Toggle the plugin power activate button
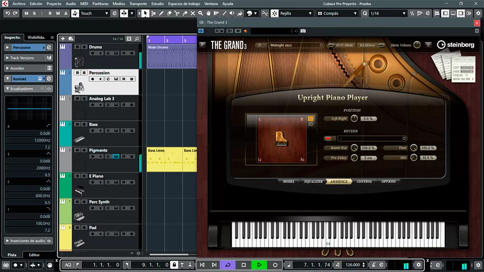Screen dimensions: 484x272 coord(201,31)
